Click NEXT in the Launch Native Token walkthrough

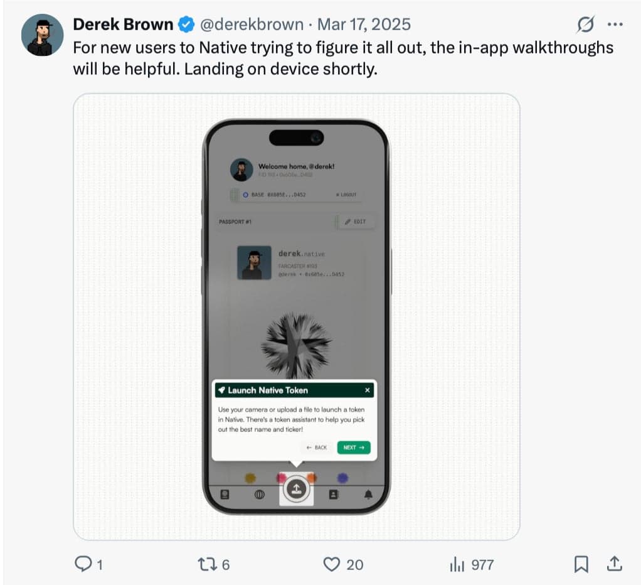click(x=353, y=448)
